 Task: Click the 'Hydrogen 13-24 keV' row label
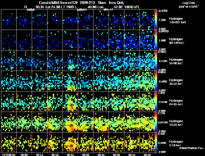pyautogui.click(x=176, y=123)
